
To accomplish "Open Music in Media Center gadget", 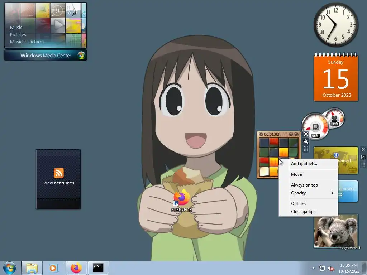I will 16,27.
